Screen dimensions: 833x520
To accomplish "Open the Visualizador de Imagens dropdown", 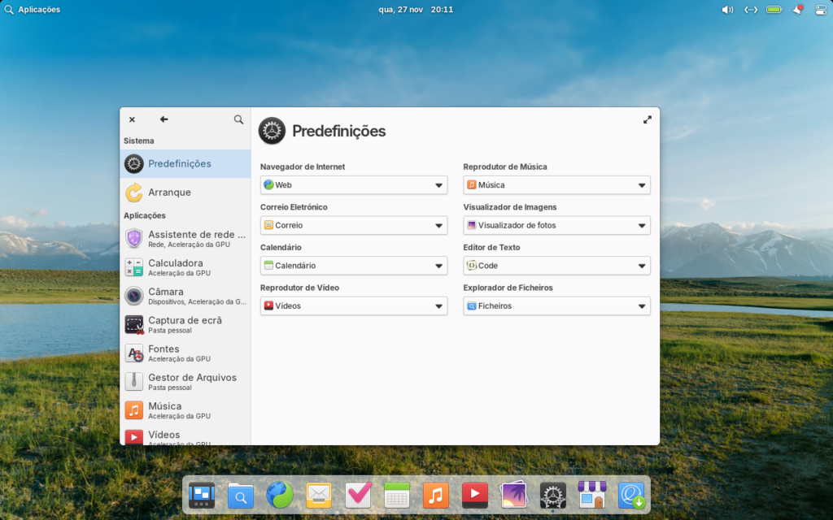I will [x=556, y=226].
